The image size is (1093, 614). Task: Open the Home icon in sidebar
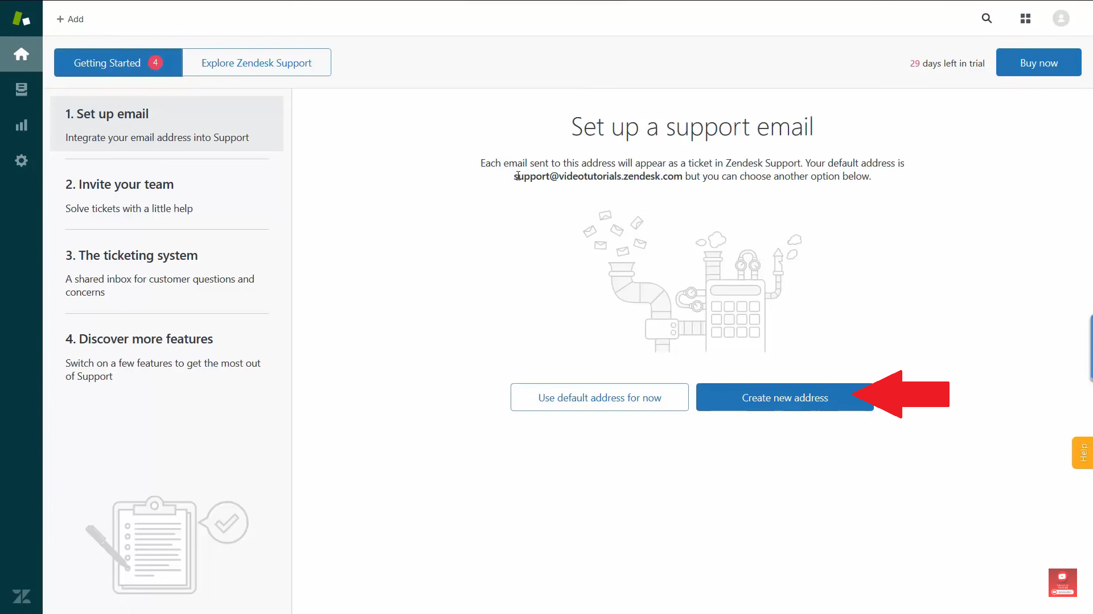pos(21,54)
